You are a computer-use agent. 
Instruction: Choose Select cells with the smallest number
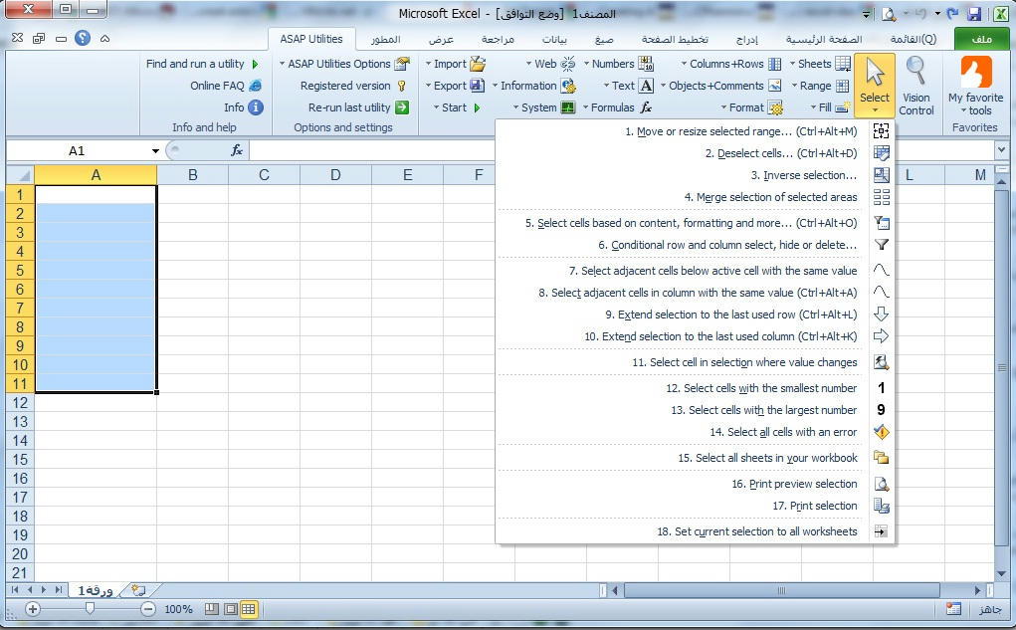coord(761,388)
